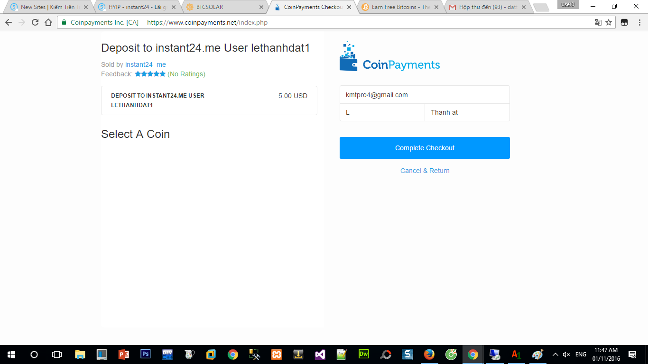Open the instant24_me seller link
Image resolution: width=648 pixels, height=364 pixels.
tap(146, 64)
